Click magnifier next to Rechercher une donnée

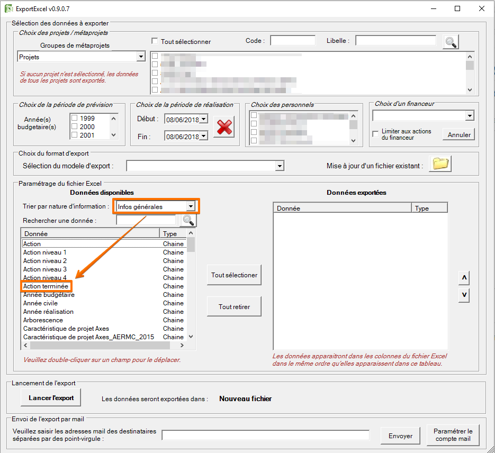pyautogui.click(x=188, y=220)
